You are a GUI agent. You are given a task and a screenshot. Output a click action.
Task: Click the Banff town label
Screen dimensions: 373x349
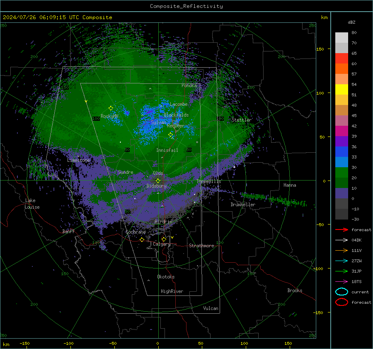(x=68, y=231)
